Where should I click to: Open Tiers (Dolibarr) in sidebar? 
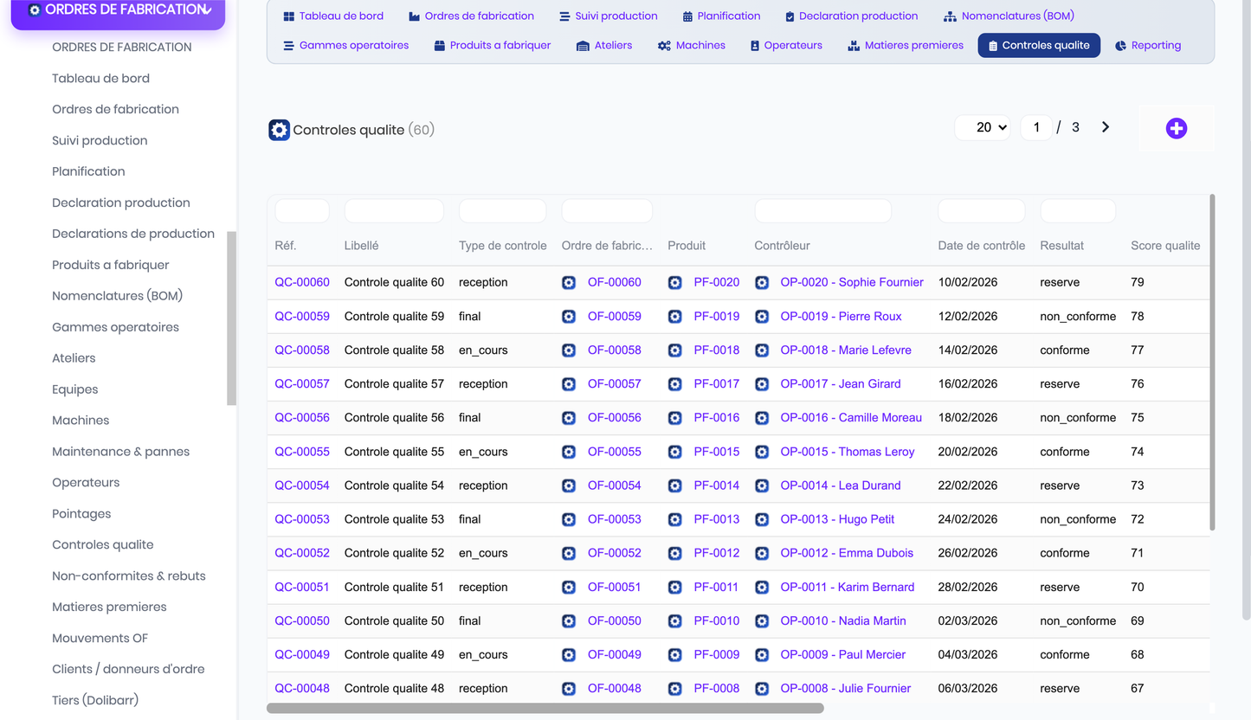[95, 700]
